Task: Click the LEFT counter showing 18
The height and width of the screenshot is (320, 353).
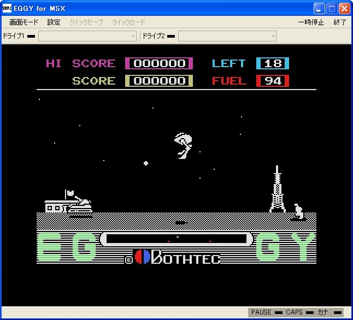Action: pyautogui.click(x=273, y=63)
